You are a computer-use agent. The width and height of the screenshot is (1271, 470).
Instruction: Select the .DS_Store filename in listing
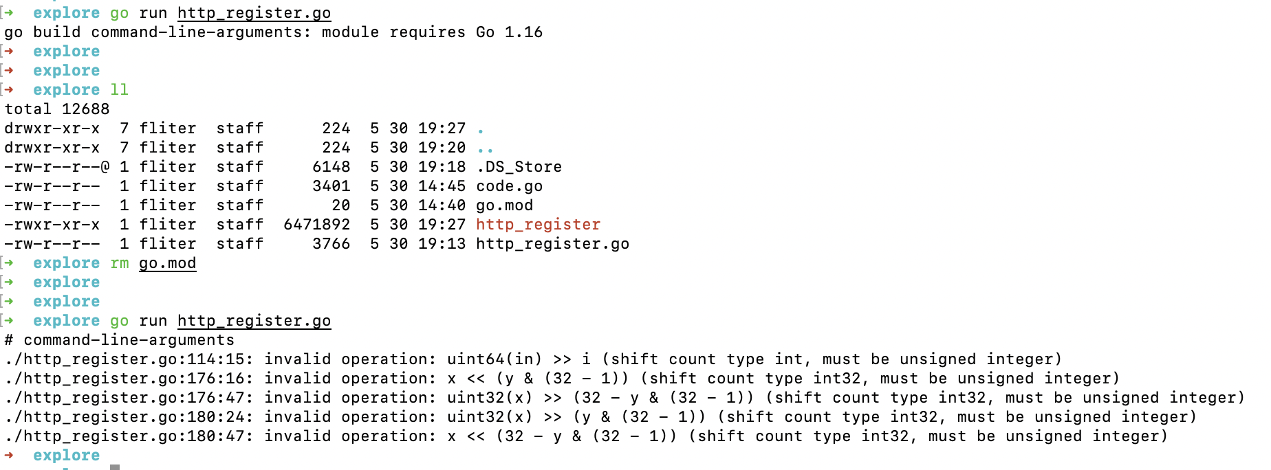coord(519,167)
